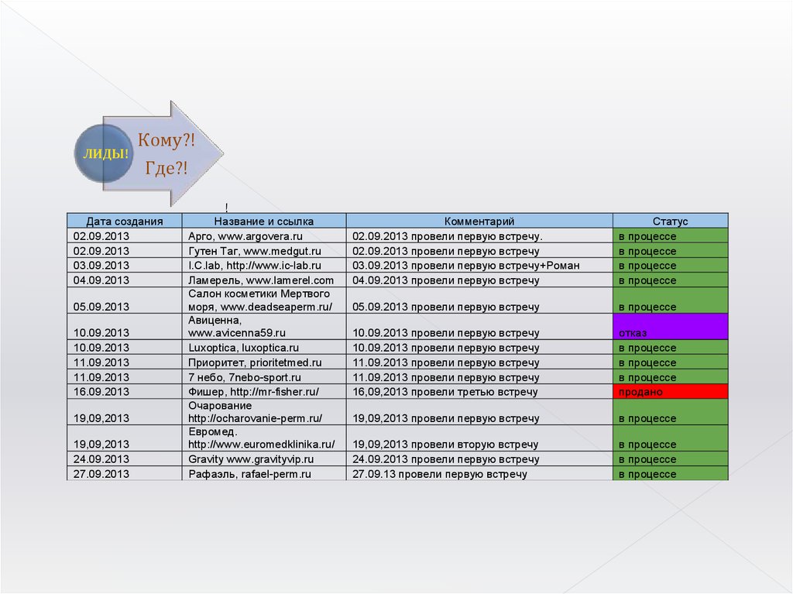The width and height of the screenshot is (793, 594).
Task: Select the red продано status cell
Action: point(671,391)
